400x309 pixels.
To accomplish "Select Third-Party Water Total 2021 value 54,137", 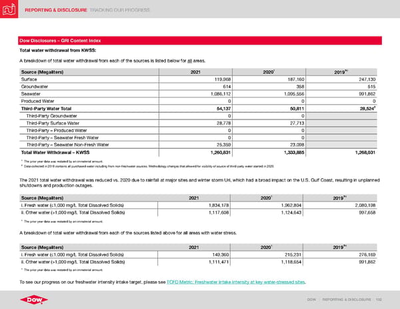I will pyautogui.click(x=224, y=109).
